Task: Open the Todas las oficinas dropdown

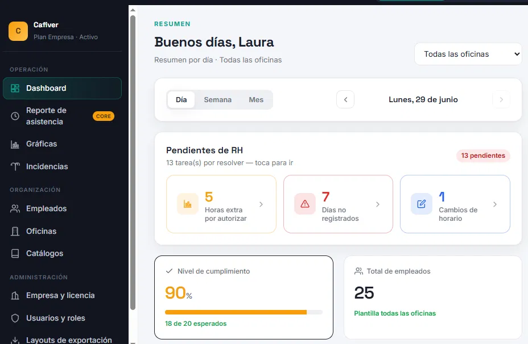Action: click(468, 54)
